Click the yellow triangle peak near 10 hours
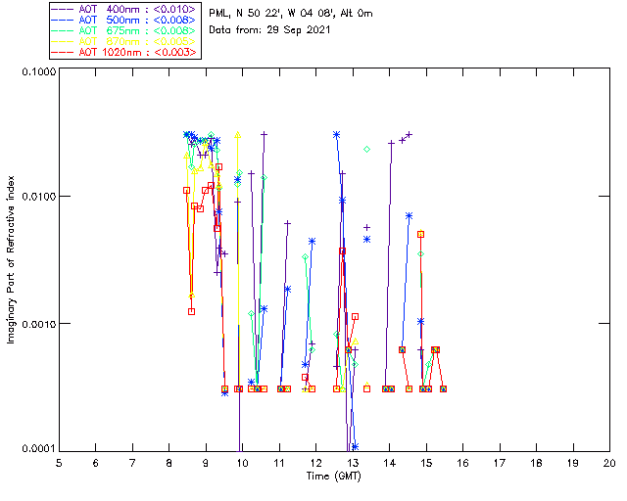This screenshot has width=627, height=501. (x=238, y=135)
